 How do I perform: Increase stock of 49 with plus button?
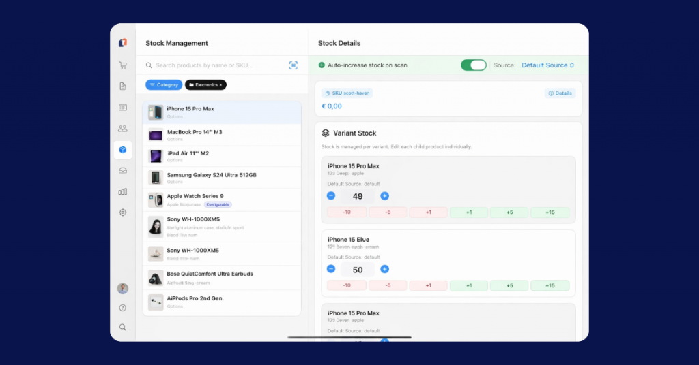(384, 196)
